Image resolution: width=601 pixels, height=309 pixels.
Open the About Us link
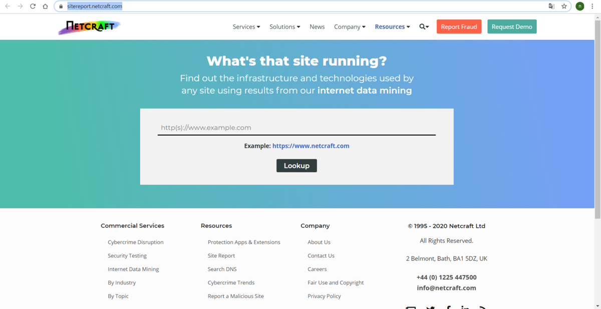[319, 242]
